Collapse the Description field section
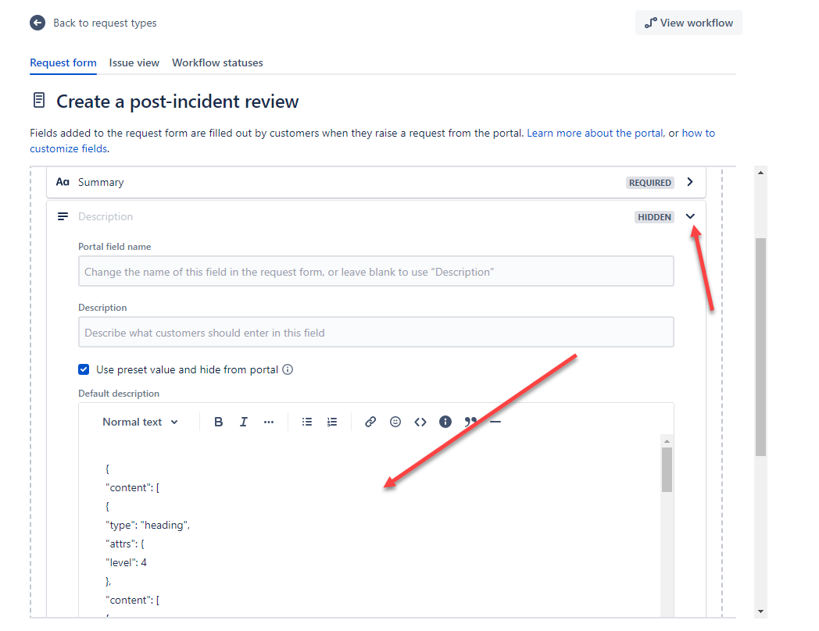This screenshot has width=819, height=631. pyautogui.click(x=689, y=216)
